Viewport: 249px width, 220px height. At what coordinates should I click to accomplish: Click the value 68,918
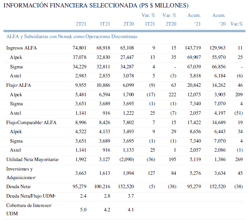click(x=103, y=48)
